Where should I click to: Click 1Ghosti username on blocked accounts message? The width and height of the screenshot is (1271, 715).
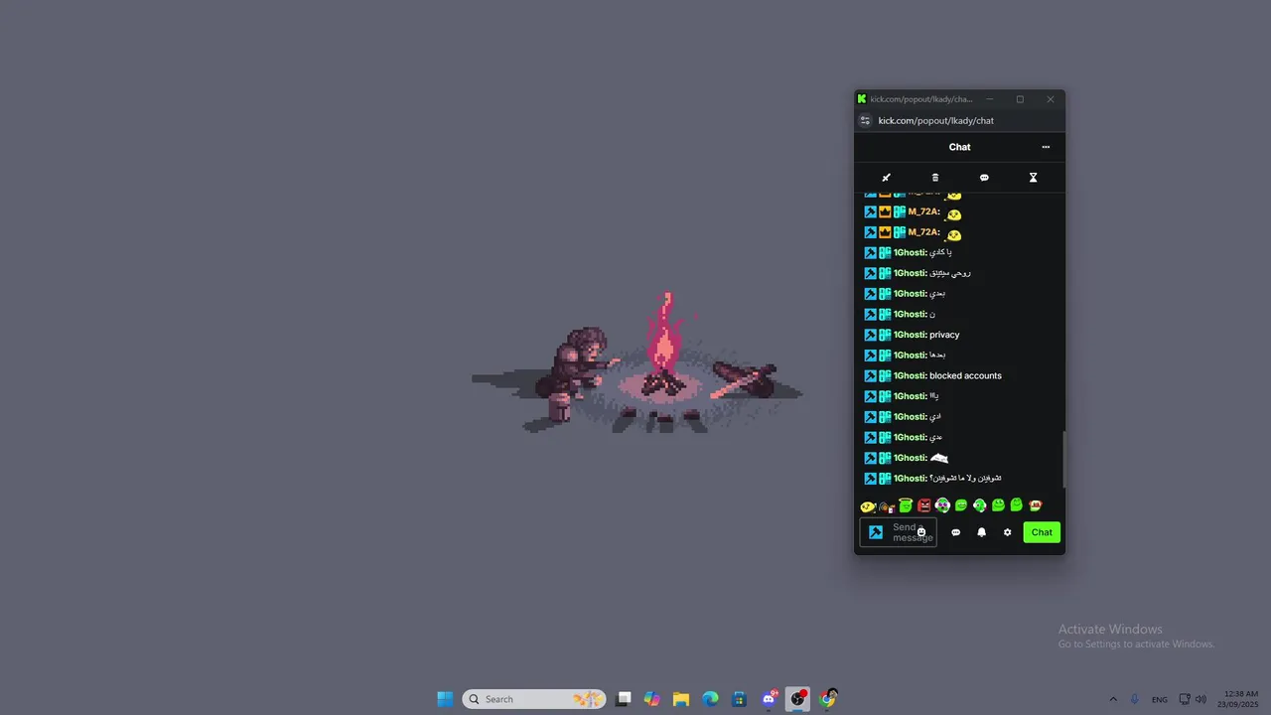tap(910, 375)
